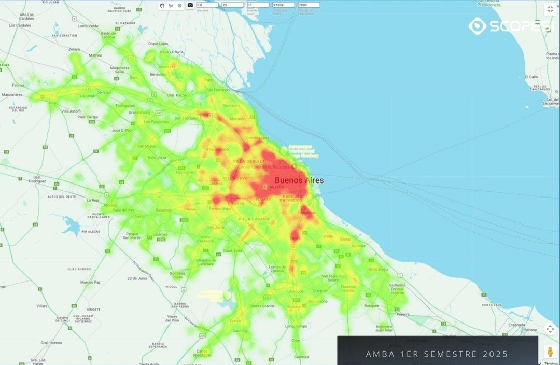Activate the camera capture tool
Viewport: 560px width, 365px height.
(x=190, y=4)
